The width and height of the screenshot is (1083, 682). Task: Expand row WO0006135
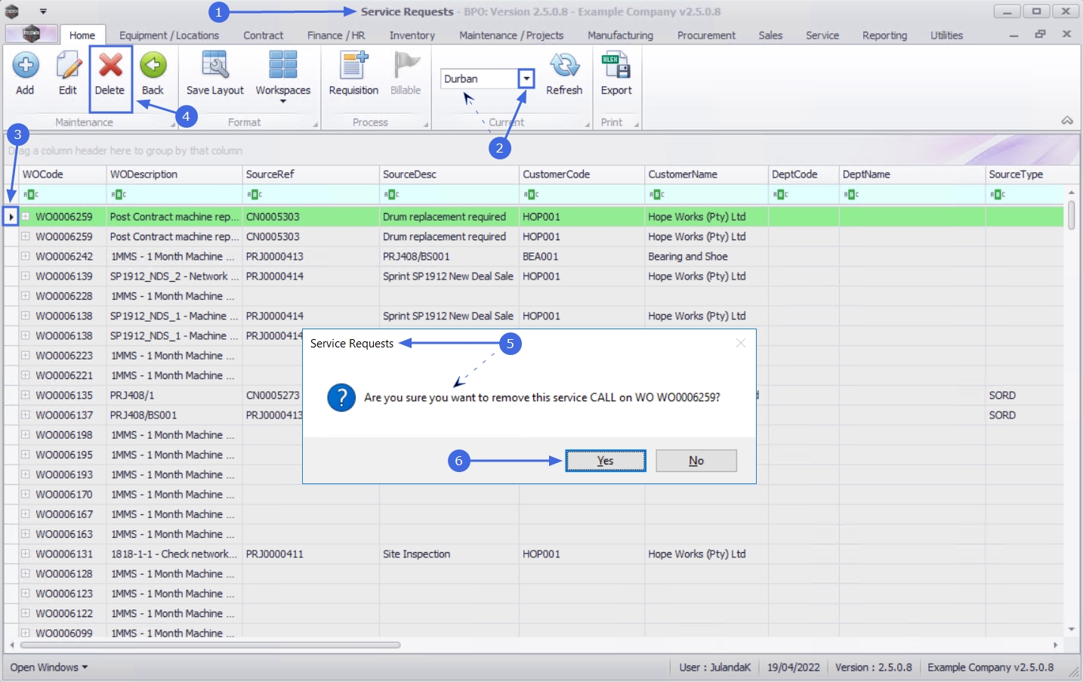coord(26,395)
